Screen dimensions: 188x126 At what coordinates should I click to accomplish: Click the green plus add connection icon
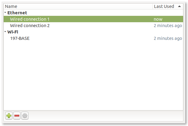click(x=9, y=116)
